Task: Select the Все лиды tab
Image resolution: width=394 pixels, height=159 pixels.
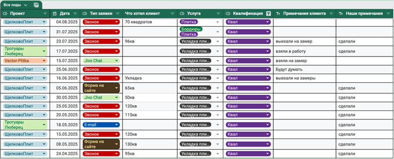Action: [x=13, y=5]
